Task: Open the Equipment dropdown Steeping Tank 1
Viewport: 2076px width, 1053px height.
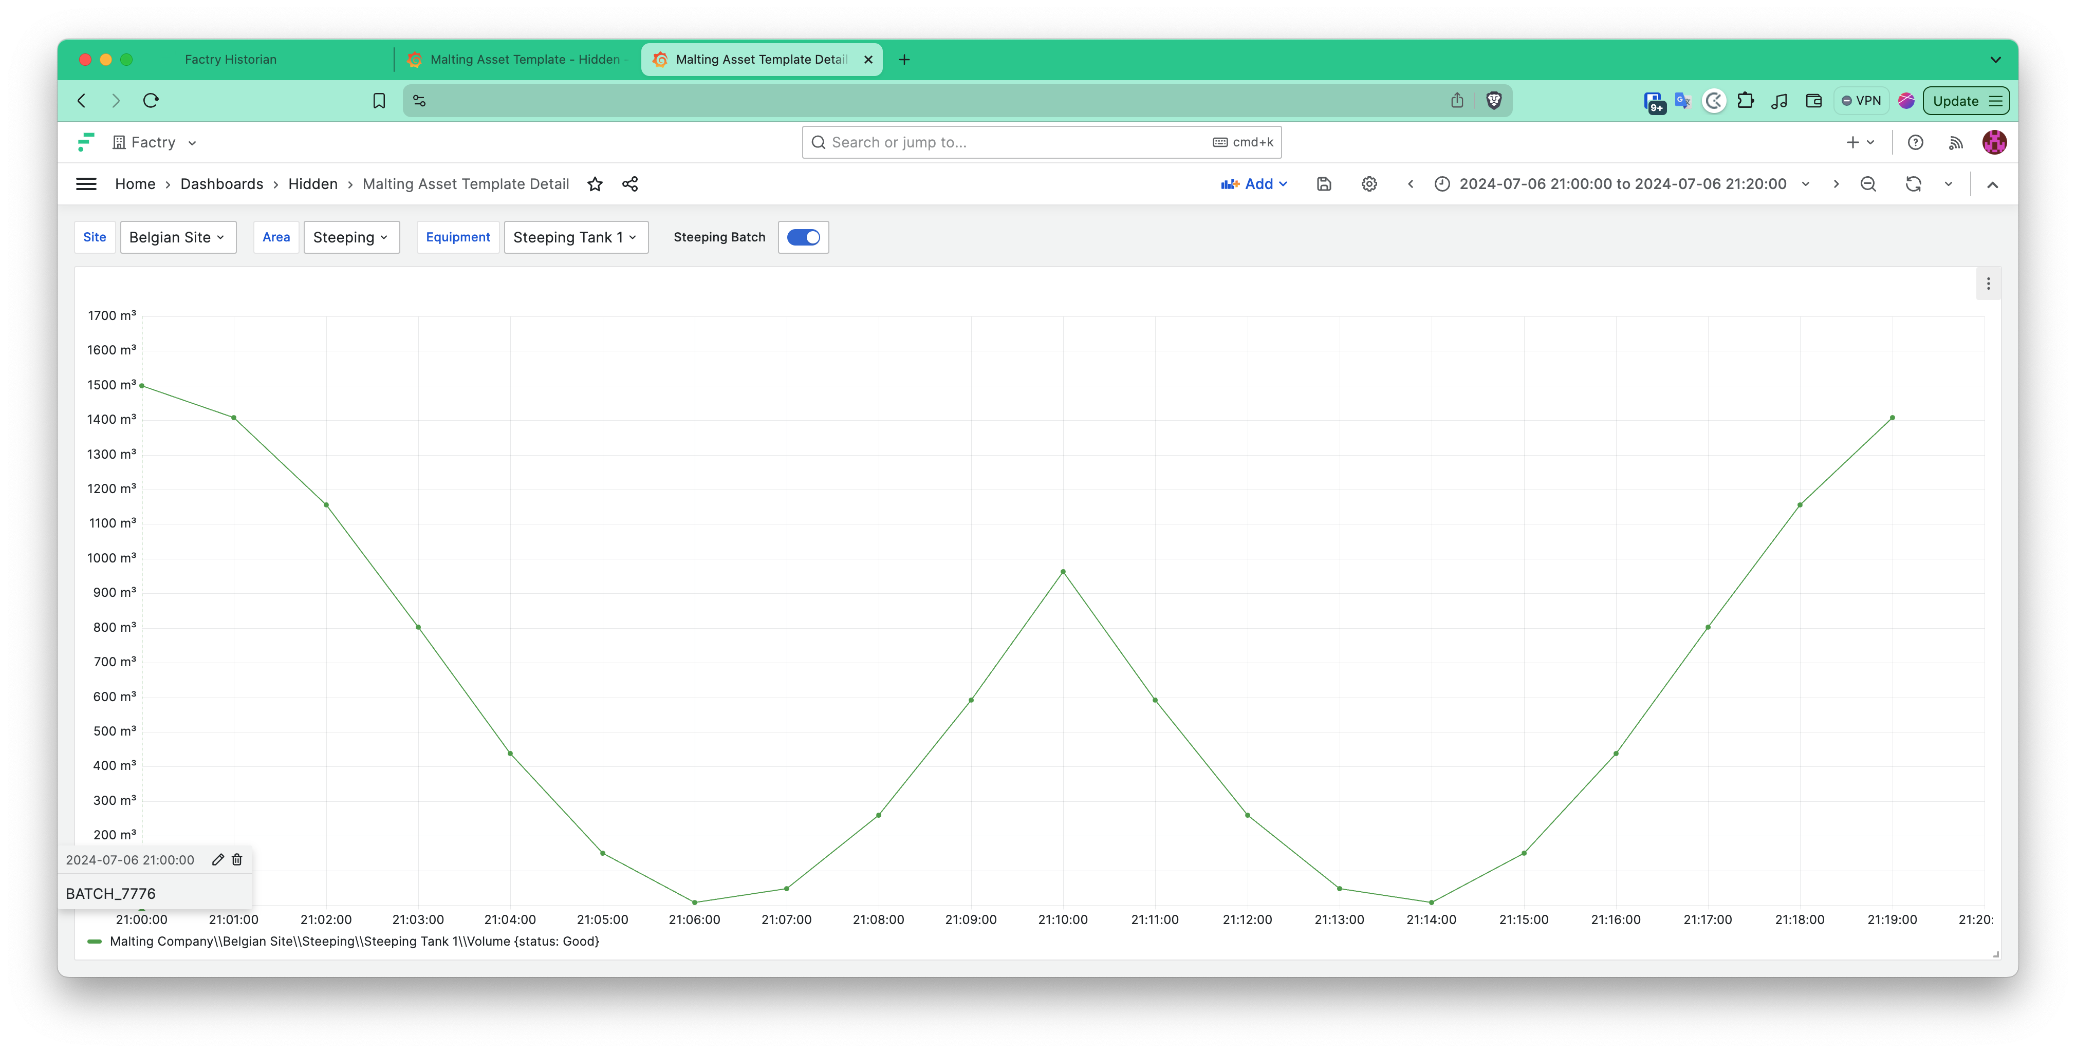Action: (x=576, y=238)
